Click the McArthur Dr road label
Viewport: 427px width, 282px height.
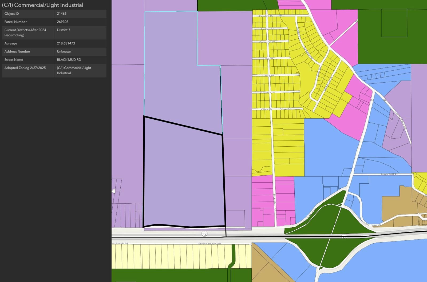tap(274, 203)
